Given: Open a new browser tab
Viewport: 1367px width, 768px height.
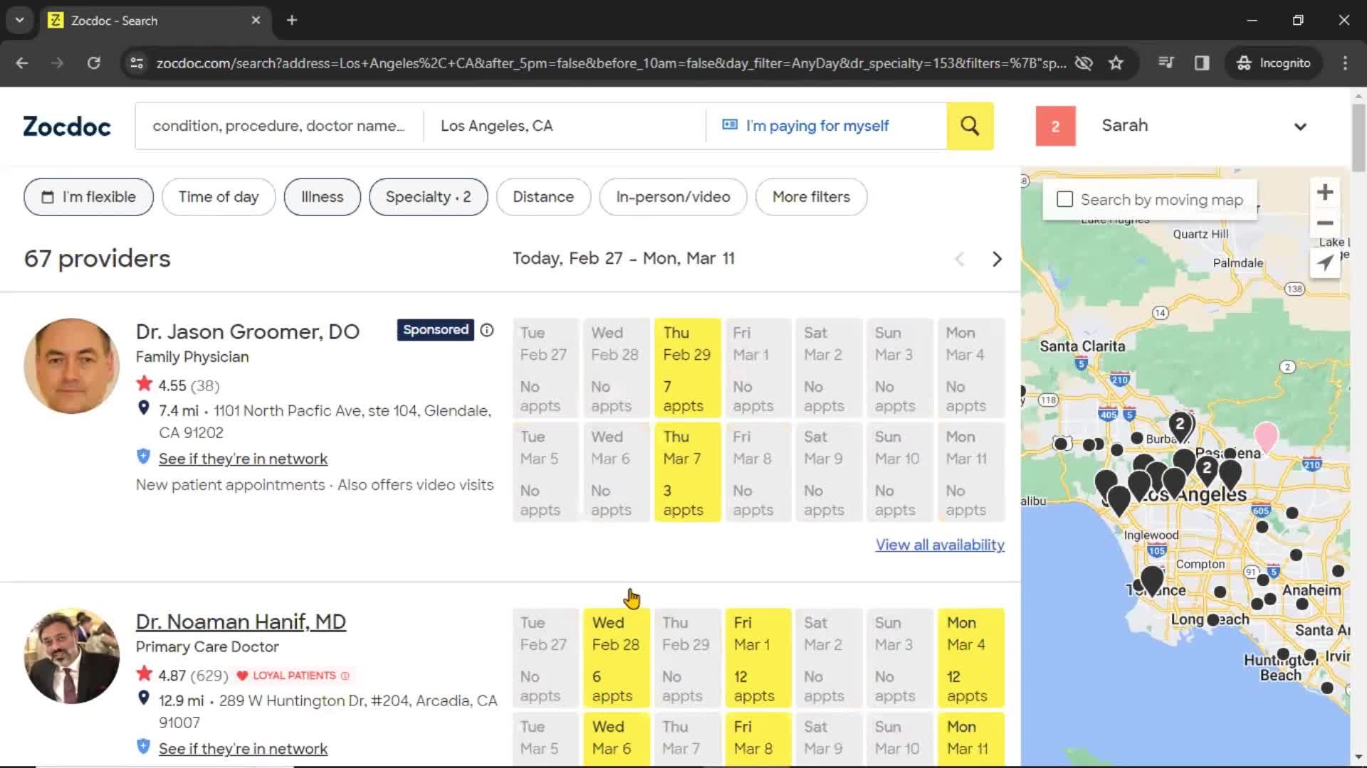Looking at the screenshot, I should 292,20.
